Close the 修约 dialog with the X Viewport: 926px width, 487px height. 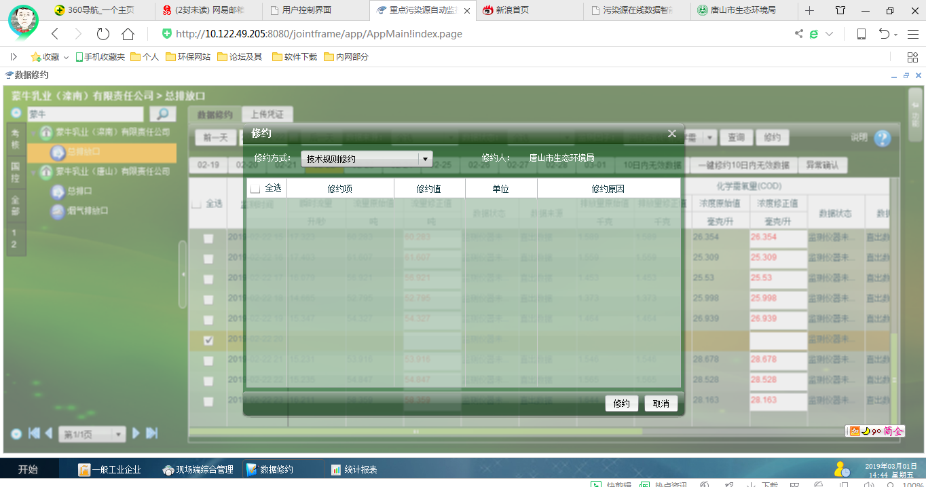672,133
